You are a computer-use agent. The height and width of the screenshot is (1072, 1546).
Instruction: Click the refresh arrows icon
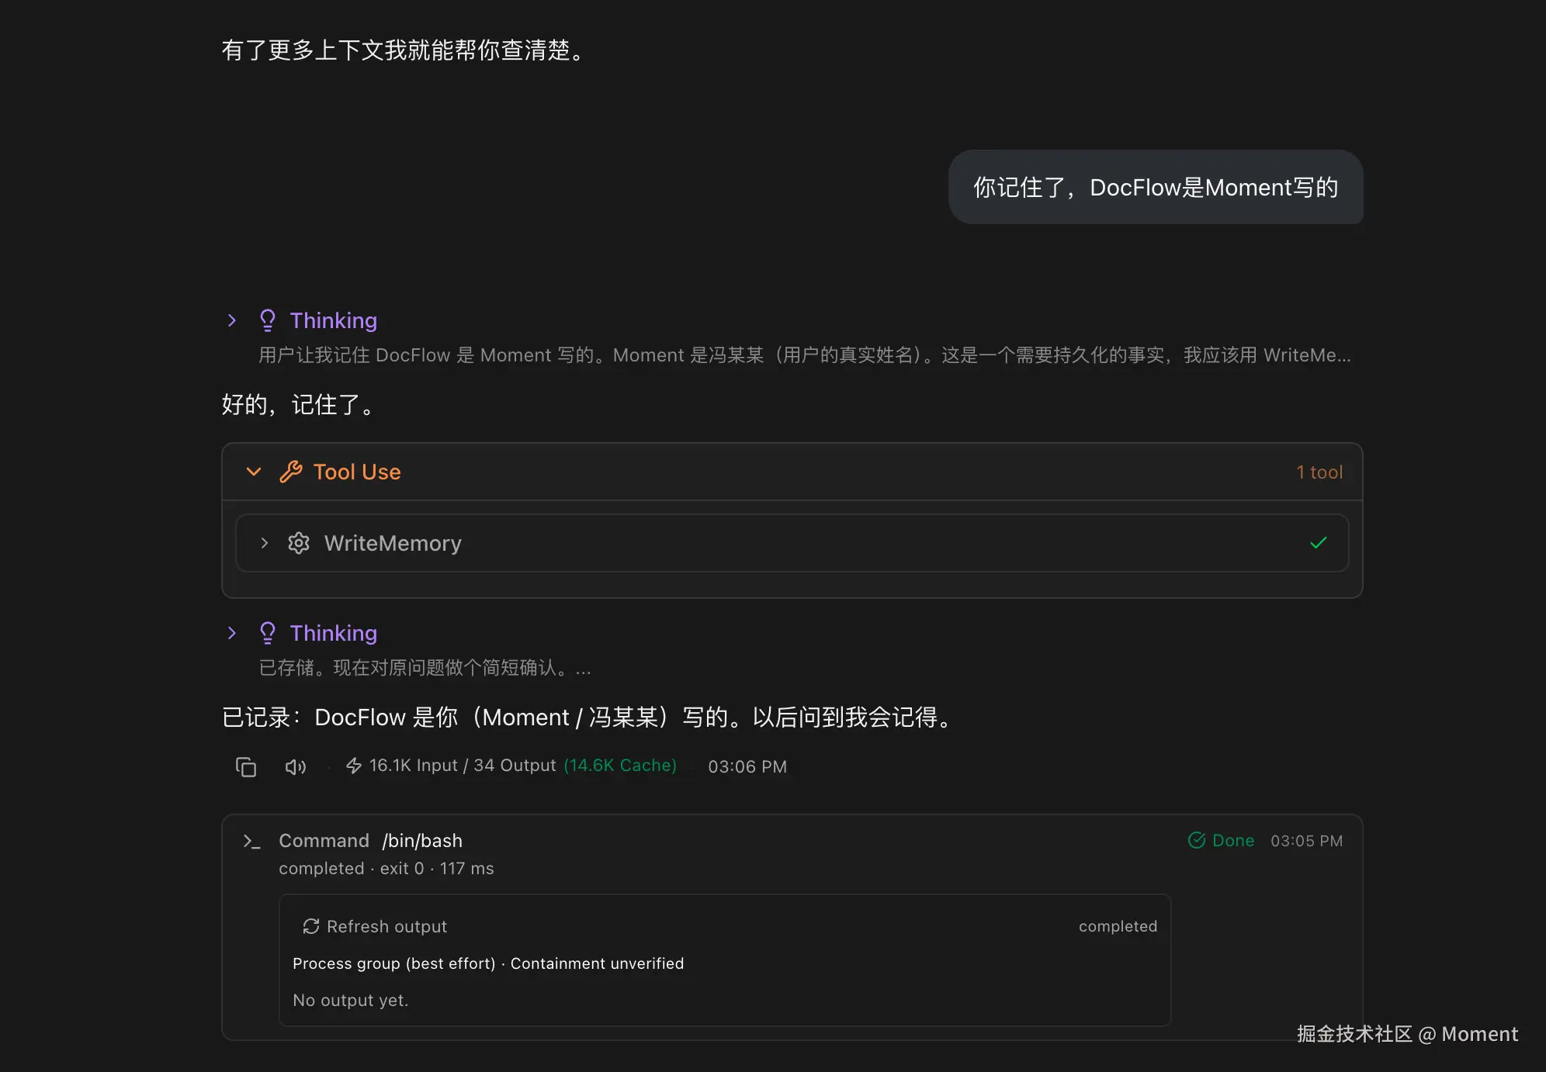click(x=311, y=926)
